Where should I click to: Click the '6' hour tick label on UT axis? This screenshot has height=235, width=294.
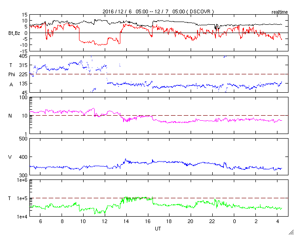pos(40,221)
